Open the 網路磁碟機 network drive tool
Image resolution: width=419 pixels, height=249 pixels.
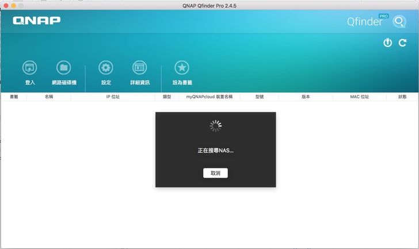64,68
